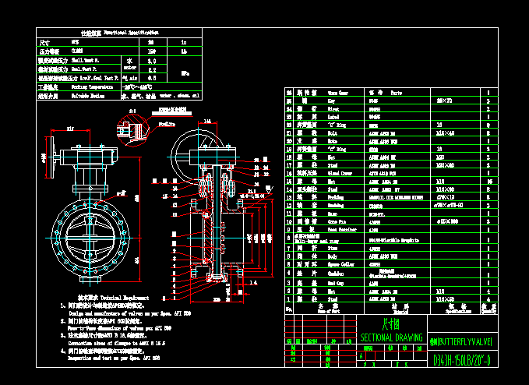Select the 'End Cap' part name
This screenshot has width=529, height=385.
336,284
